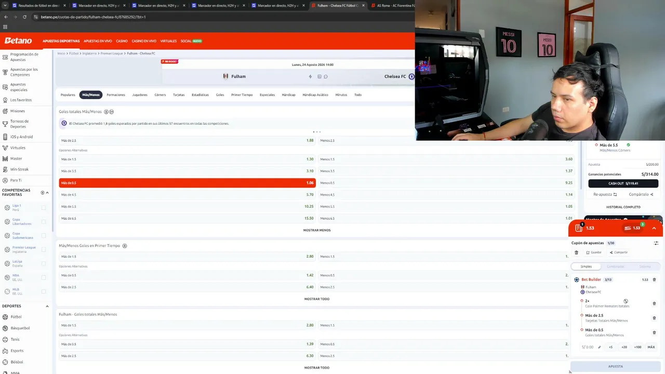665x374 pixels.
Task: Switch to the Formaciones tab
Action: [116, 95]
